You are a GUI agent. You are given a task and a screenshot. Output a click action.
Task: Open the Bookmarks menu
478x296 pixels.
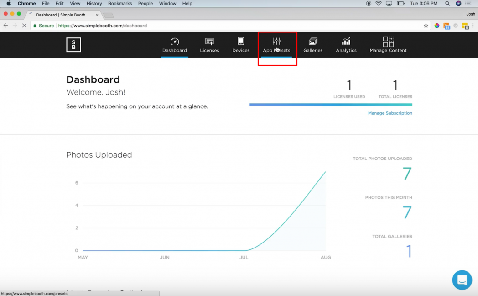(119, 3)
